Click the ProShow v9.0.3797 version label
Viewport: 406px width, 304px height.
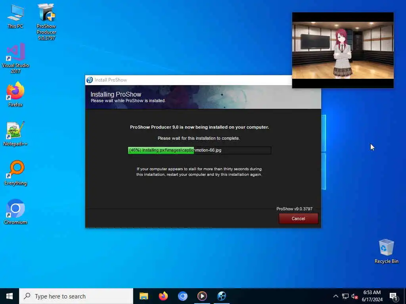pos(295,209)
